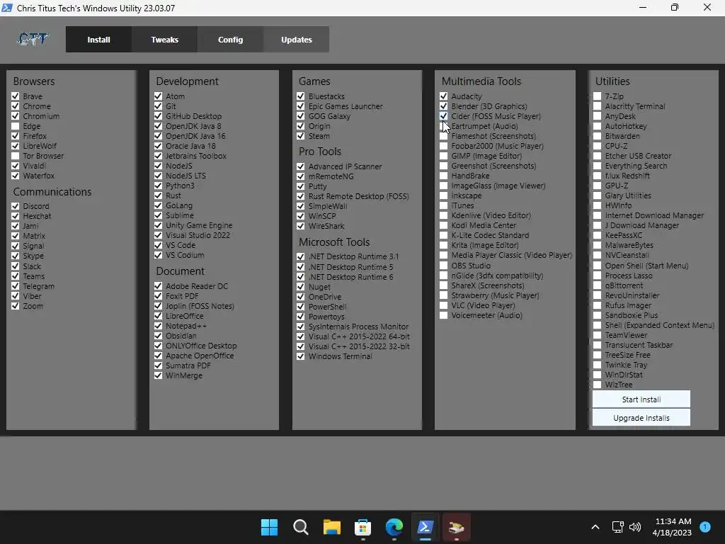The height and width of the screenshot is (544, 725).
Task: Toggle the Putty checkbox
Action: (300, 186)
